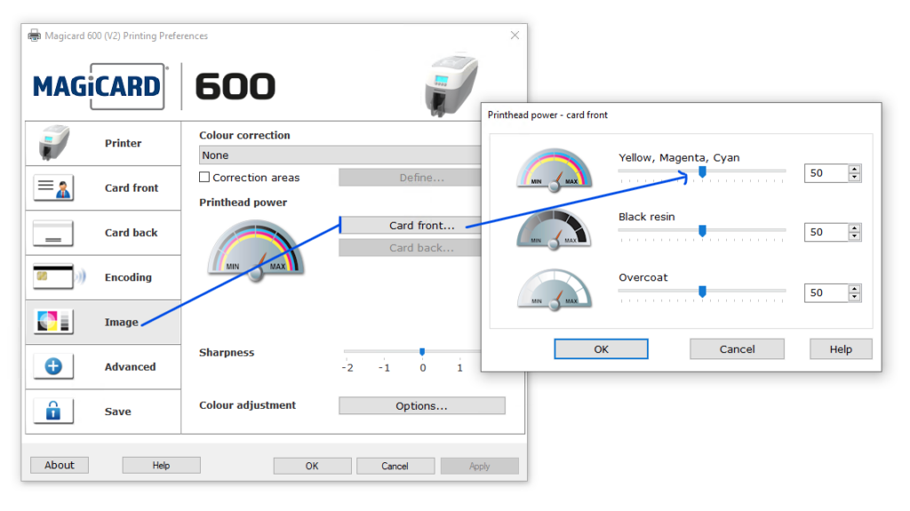910x511 pixels.
Task: Increase the Overcoat value with up arrow
Action: pyautogui.click(x=854, y=288)
